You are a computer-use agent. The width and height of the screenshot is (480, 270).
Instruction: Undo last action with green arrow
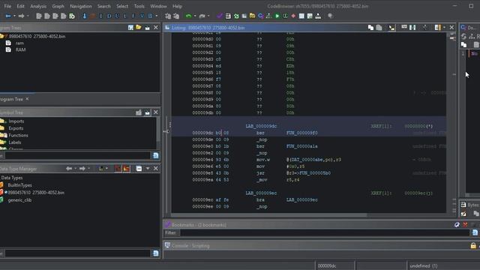(x=188, y=16)
